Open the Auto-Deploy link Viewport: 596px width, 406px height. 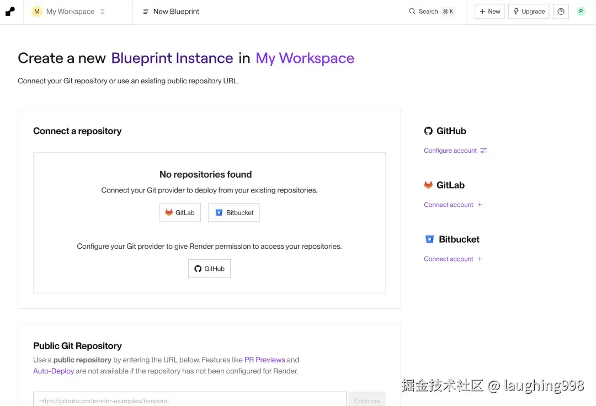point(54,371)
